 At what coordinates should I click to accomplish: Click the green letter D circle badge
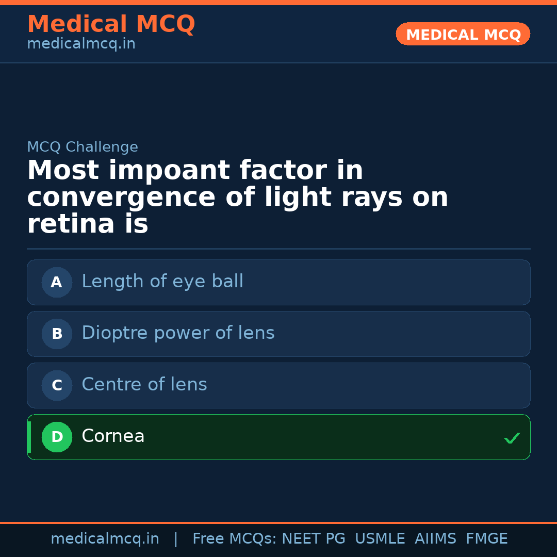57,437
